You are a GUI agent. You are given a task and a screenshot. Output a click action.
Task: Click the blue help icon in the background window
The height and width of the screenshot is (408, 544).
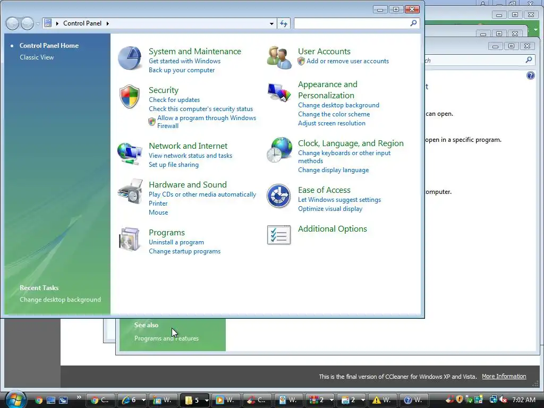click(531, 75)
